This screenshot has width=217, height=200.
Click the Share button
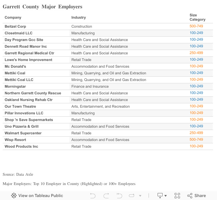click(197, 196)
